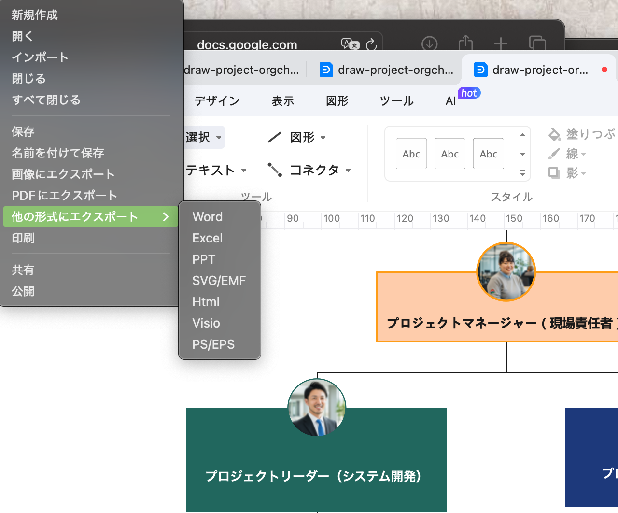Select PDFにエクスポート in file menu
The width and height of the screenshot is (618, 513).
click(x=65, y=196)
